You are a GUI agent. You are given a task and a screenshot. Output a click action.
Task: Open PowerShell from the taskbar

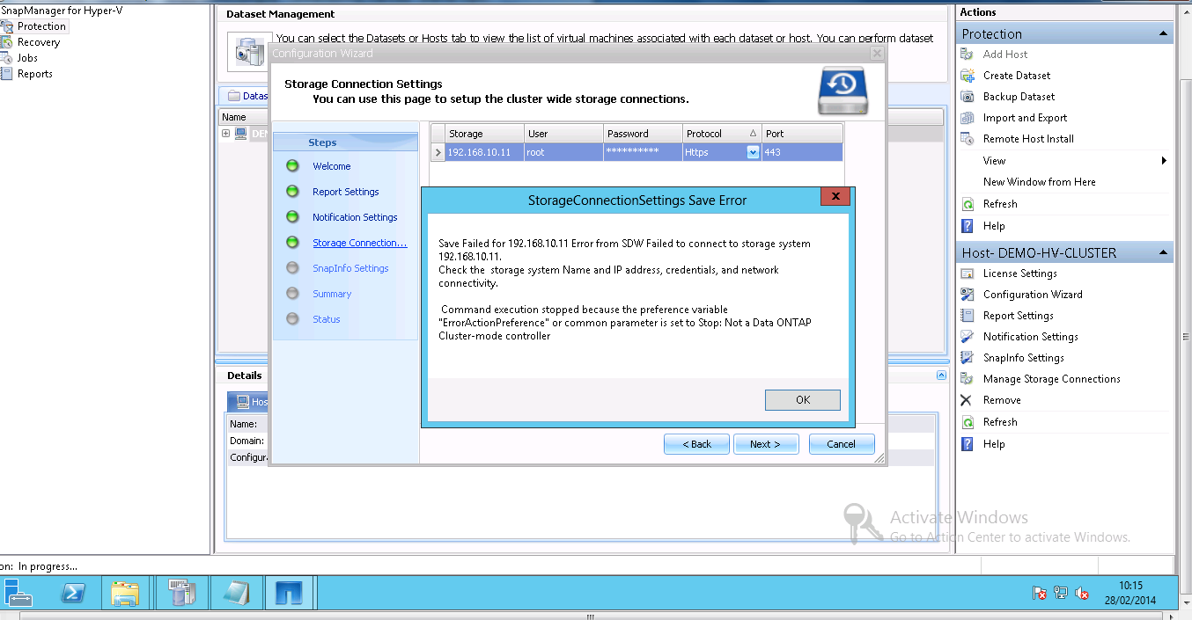pos(73,594)
